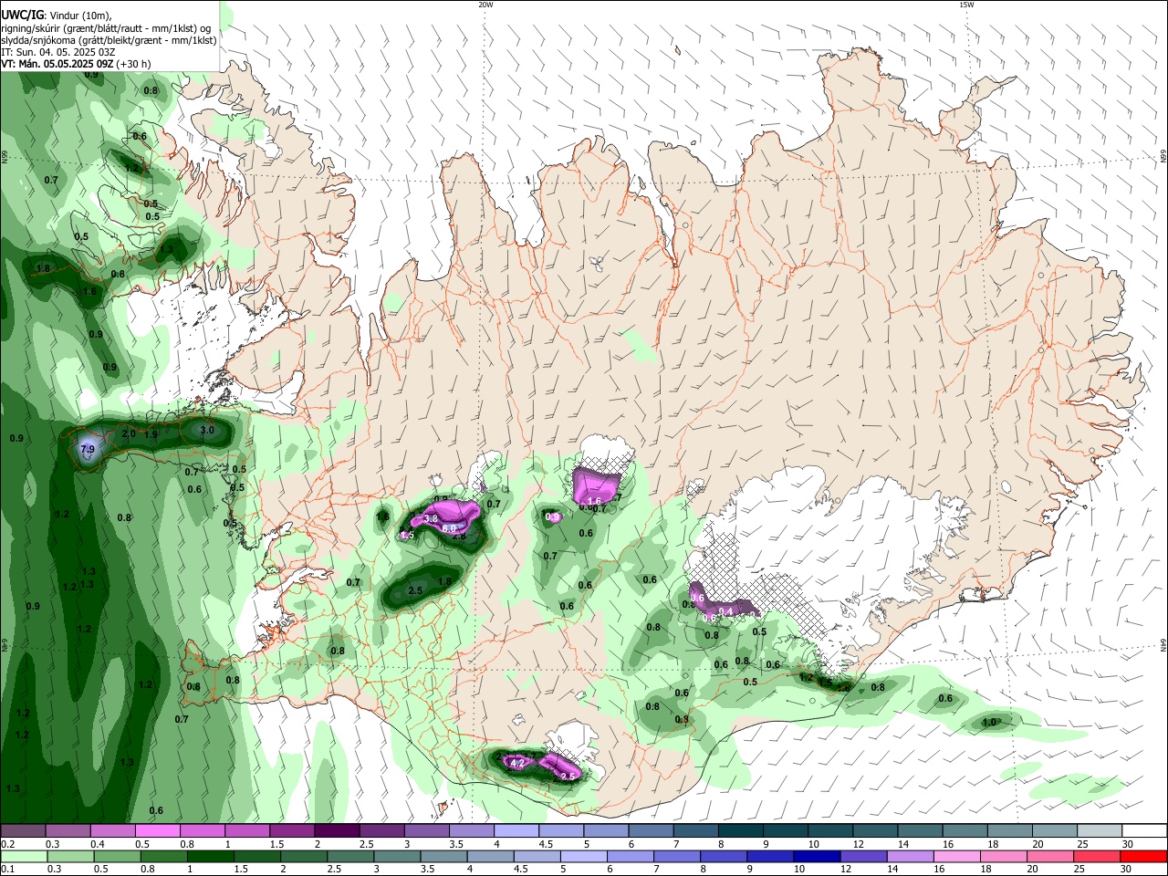Select the crimson rain legend swatch at 25
1168x876 pixels.
point(1097,856)
